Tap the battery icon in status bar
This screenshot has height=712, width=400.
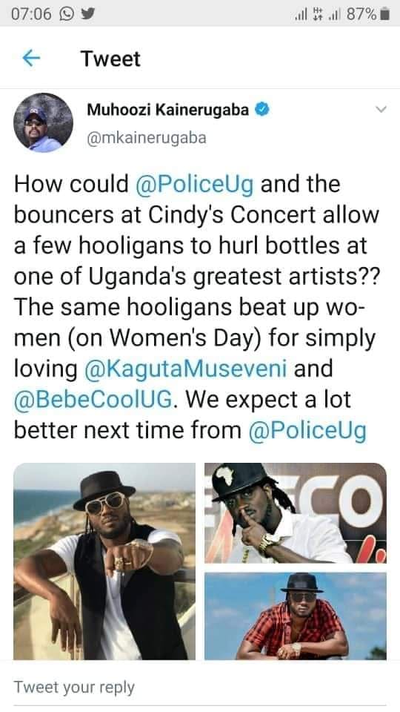[x=384, y=15]
